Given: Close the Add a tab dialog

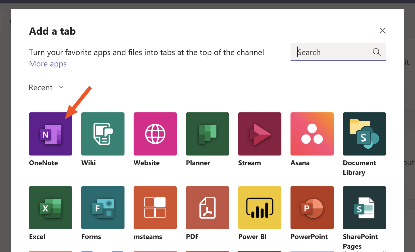Looking at the screenshot, I should click(383, 31).
